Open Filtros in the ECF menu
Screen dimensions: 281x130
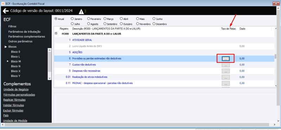pos(12,26)
